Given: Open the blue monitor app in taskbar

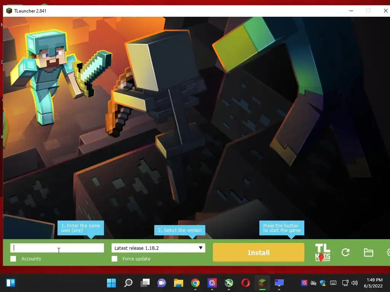Looking at the screenshot, I should 279,283.
